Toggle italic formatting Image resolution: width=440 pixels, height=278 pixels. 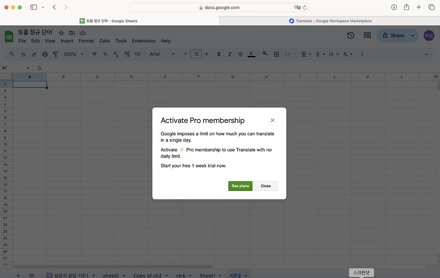(230, 54)
